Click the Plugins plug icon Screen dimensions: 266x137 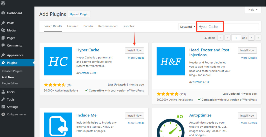coord(3,63)
